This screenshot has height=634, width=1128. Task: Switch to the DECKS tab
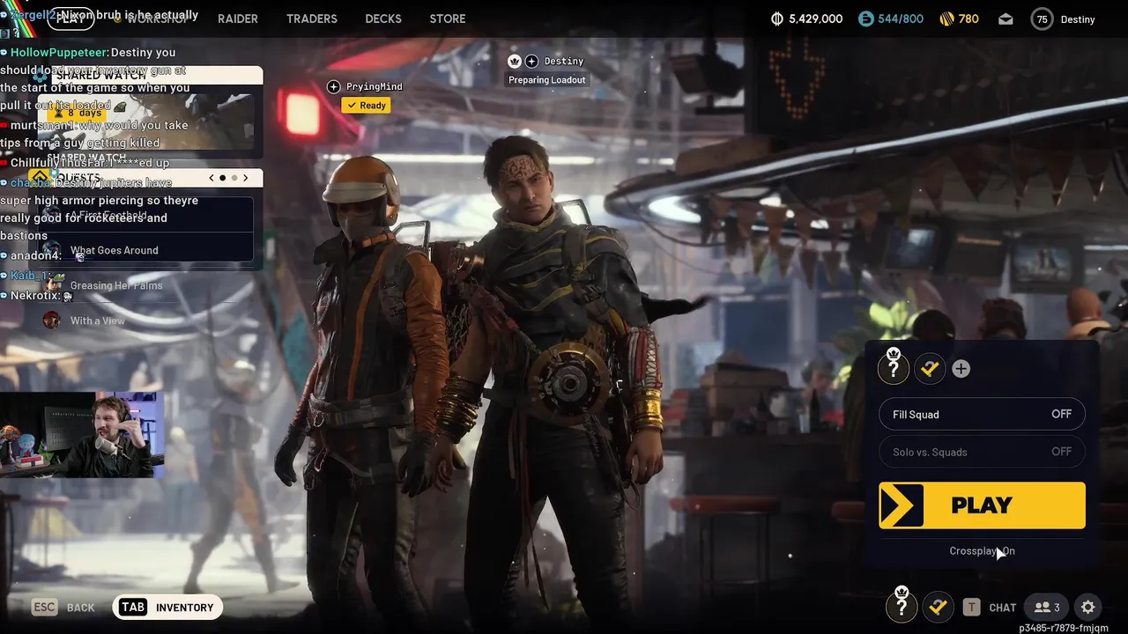coord(383,18)
